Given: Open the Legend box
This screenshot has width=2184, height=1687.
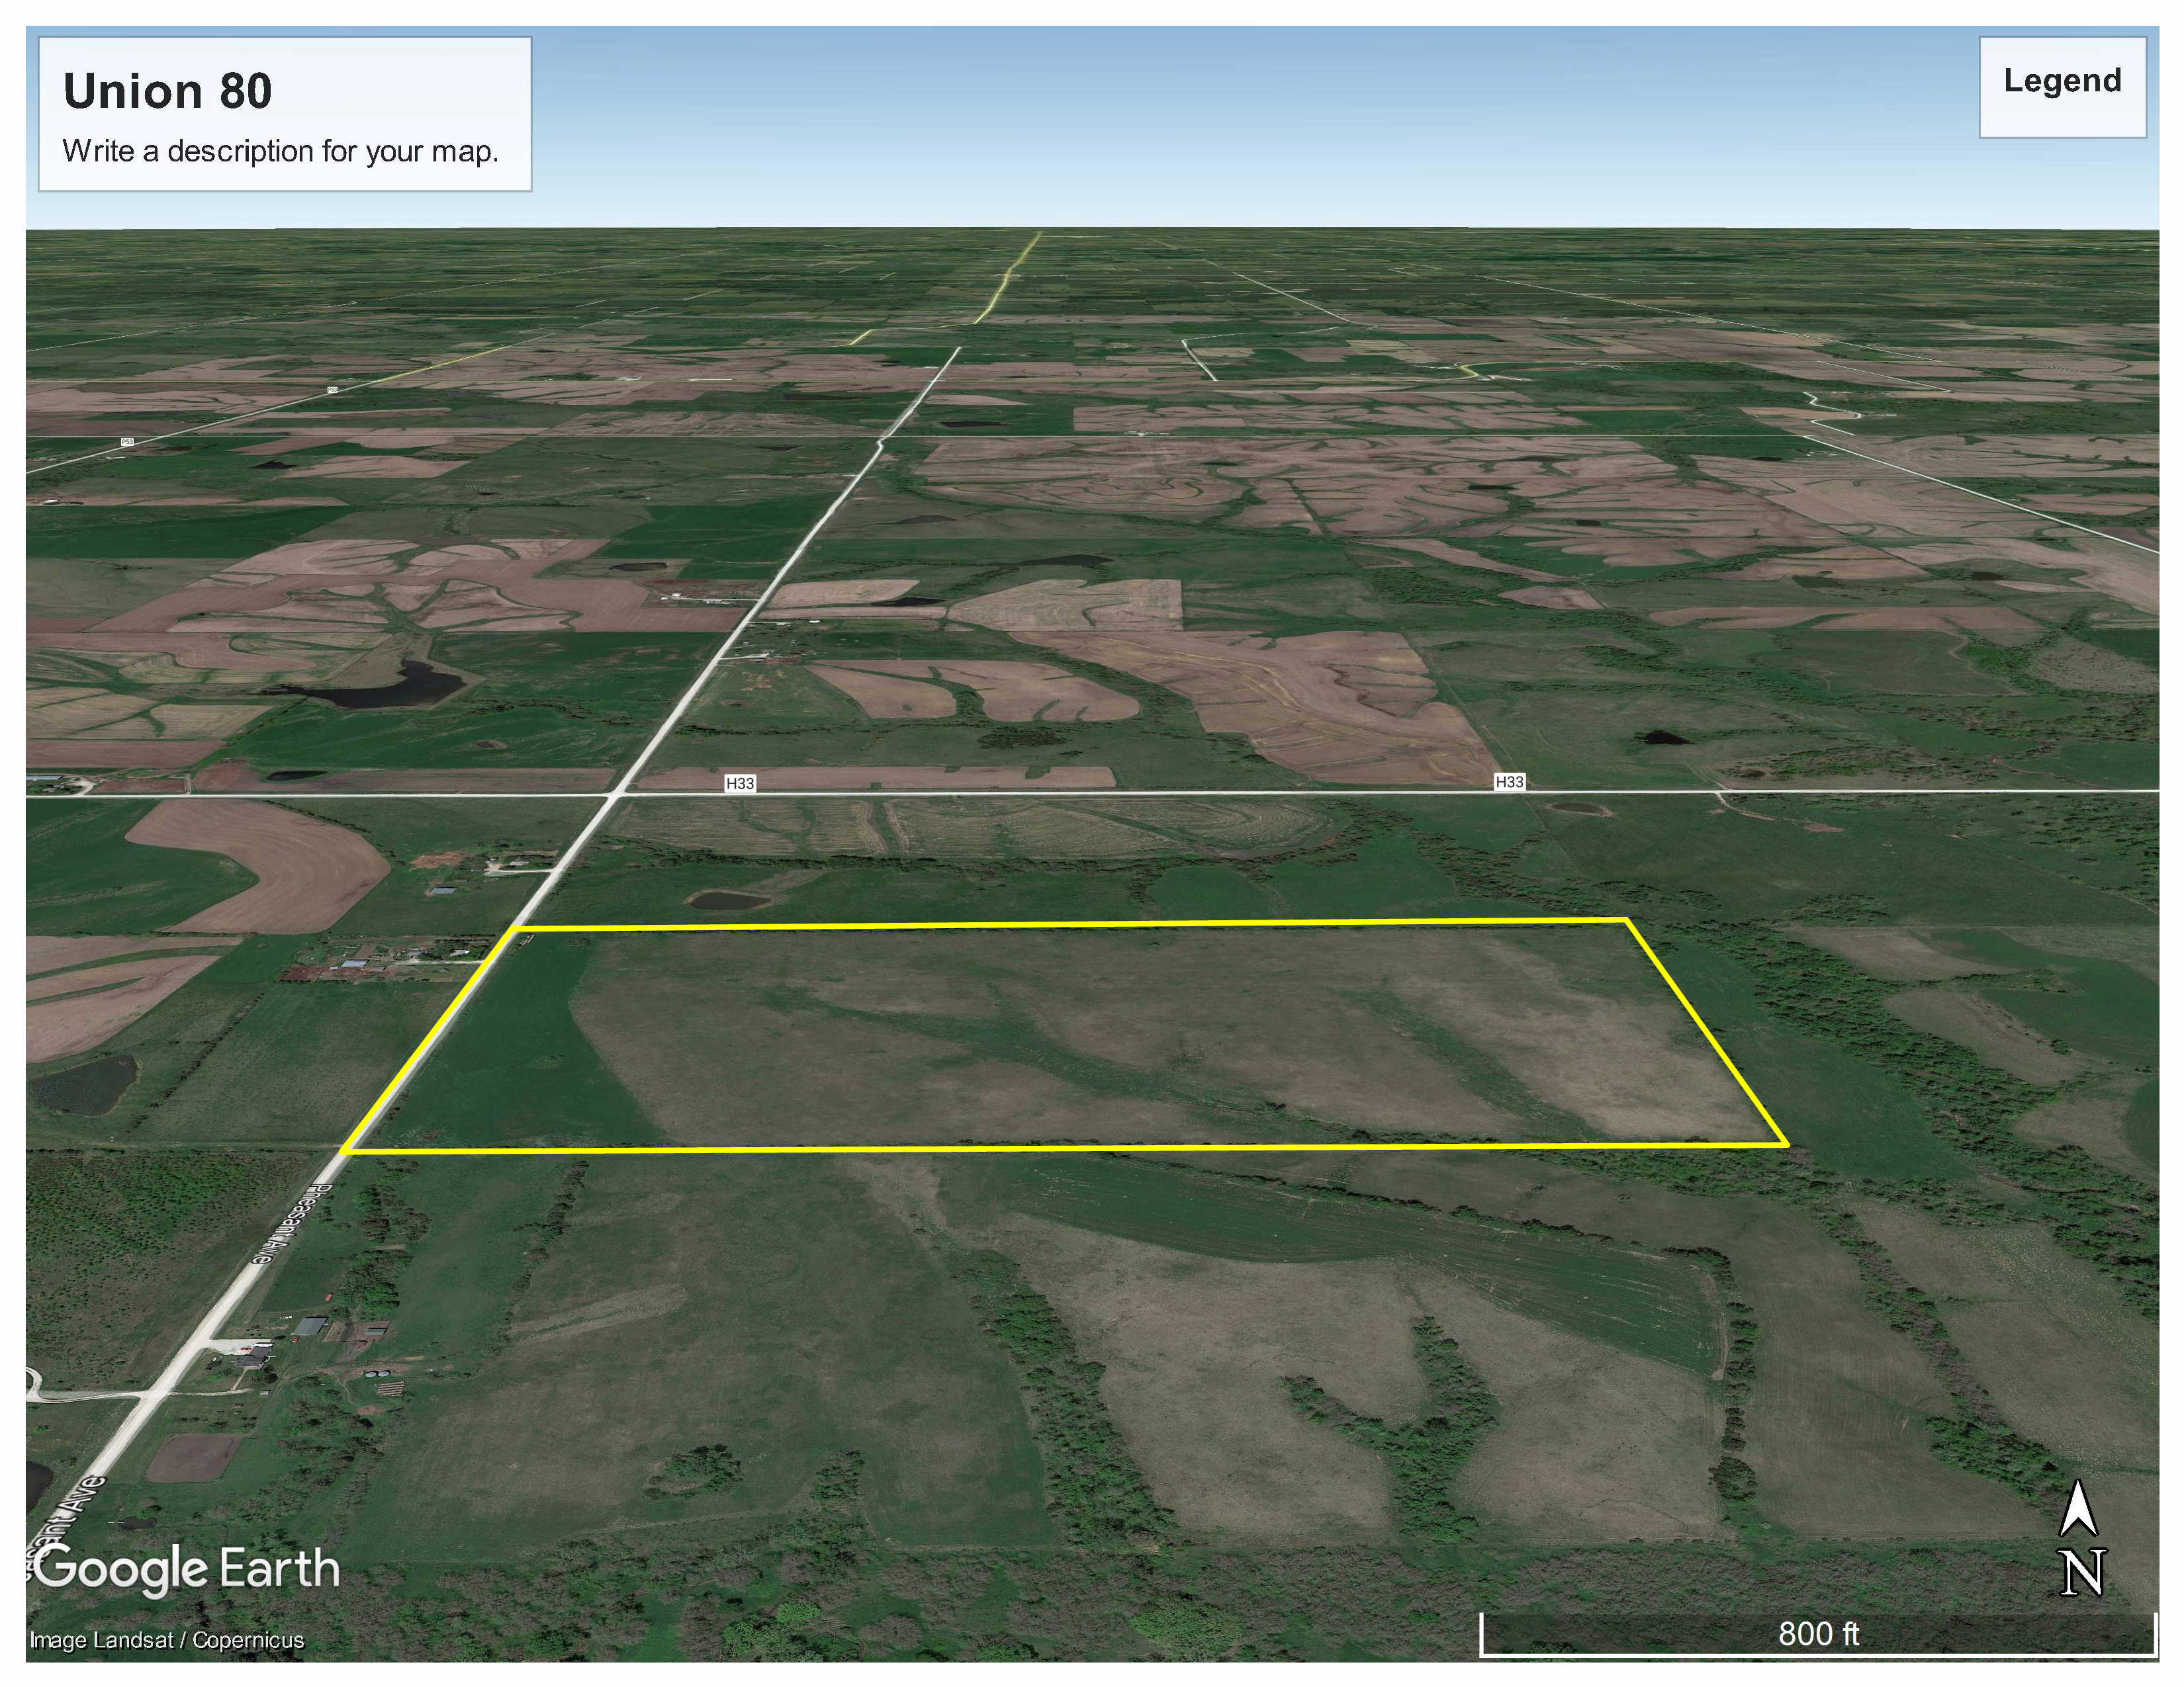Looking at the screenshot, I should point(2062,87).
